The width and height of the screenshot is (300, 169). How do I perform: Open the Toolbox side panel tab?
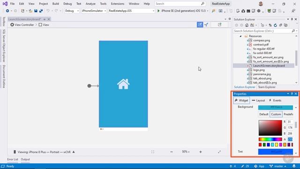point(4,22)
